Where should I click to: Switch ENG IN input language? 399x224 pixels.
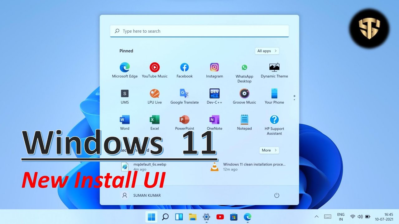click(x=341, y=217)
